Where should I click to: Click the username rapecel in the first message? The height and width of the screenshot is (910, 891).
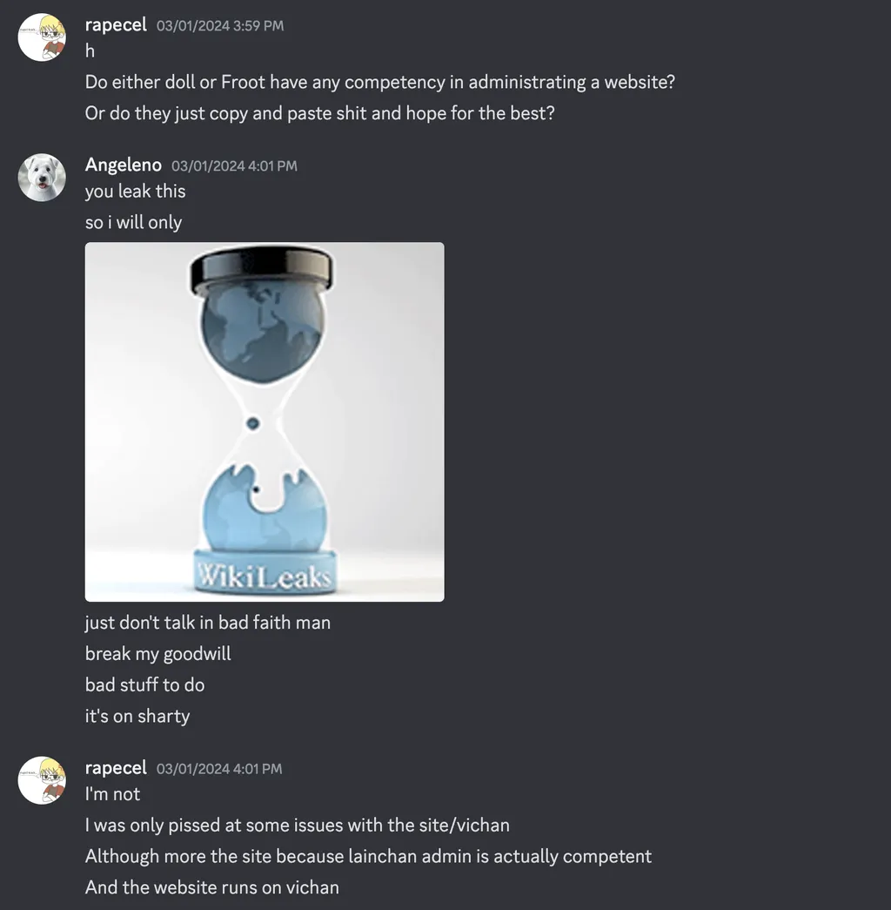click(x=116, y=25)
